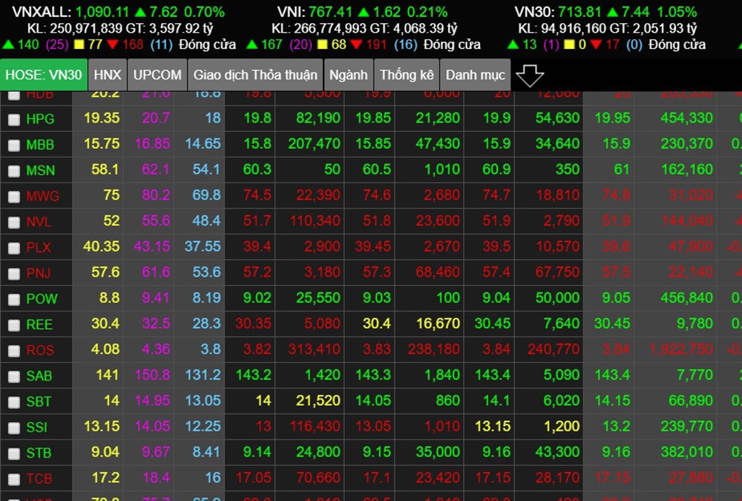Select REE yellow volume 16,670

click(x=439, y=324)
